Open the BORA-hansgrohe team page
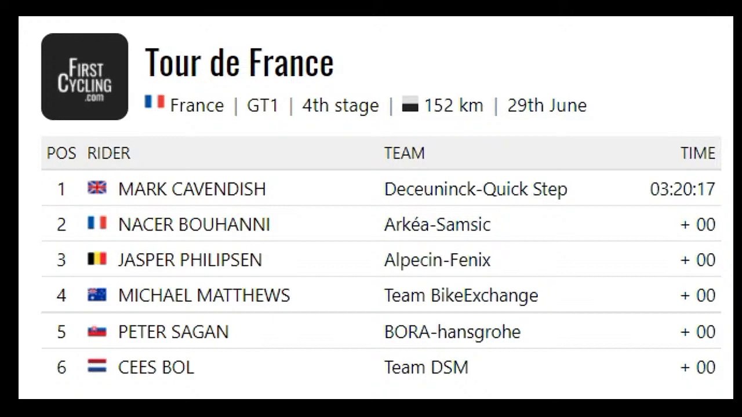The width and height of the screenshot is (742, 417). point(453,332)
